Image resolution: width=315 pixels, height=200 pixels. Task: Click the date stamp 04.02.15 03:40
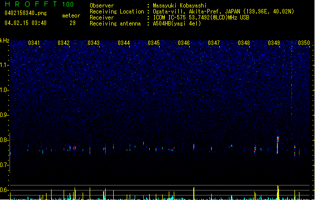click(26, 23)
